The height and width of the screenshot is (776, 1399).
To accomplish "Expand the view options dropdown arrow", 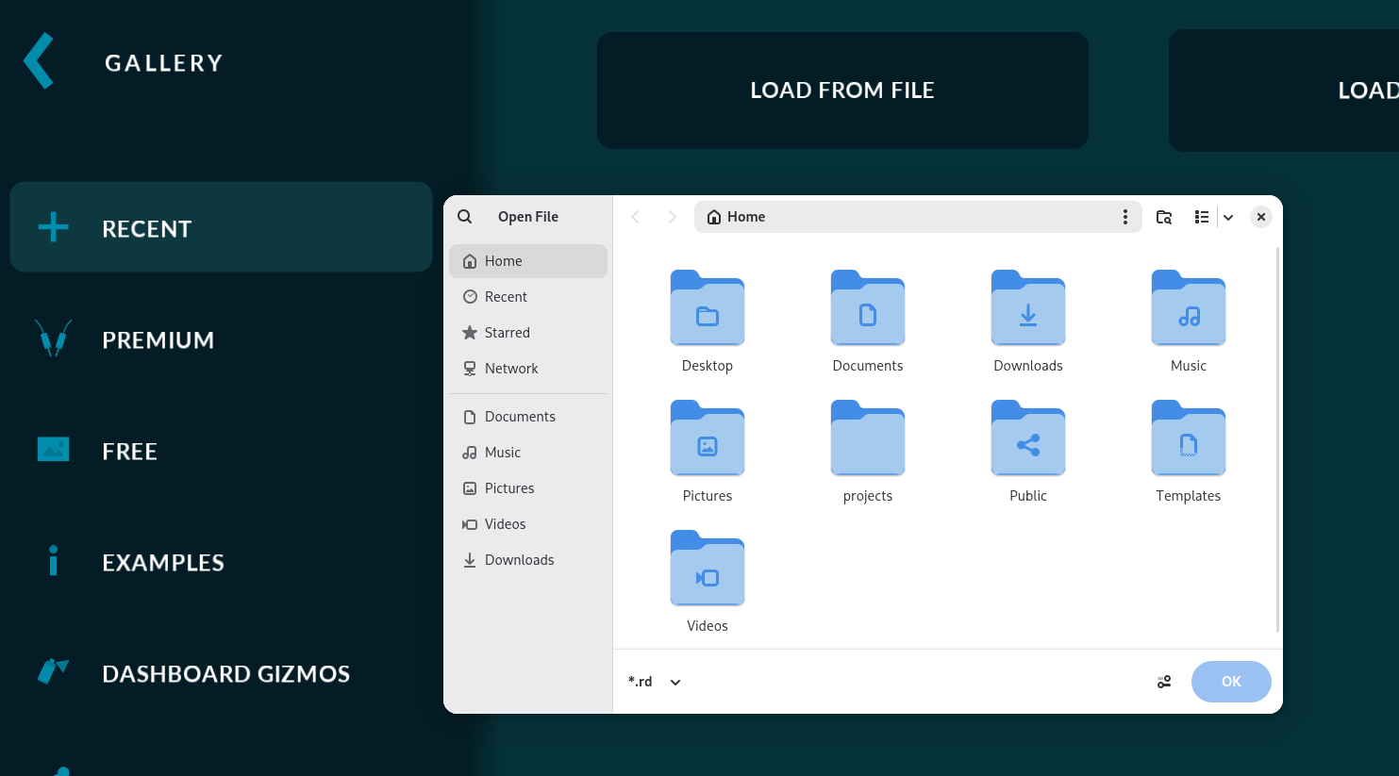I will 1228,218.
